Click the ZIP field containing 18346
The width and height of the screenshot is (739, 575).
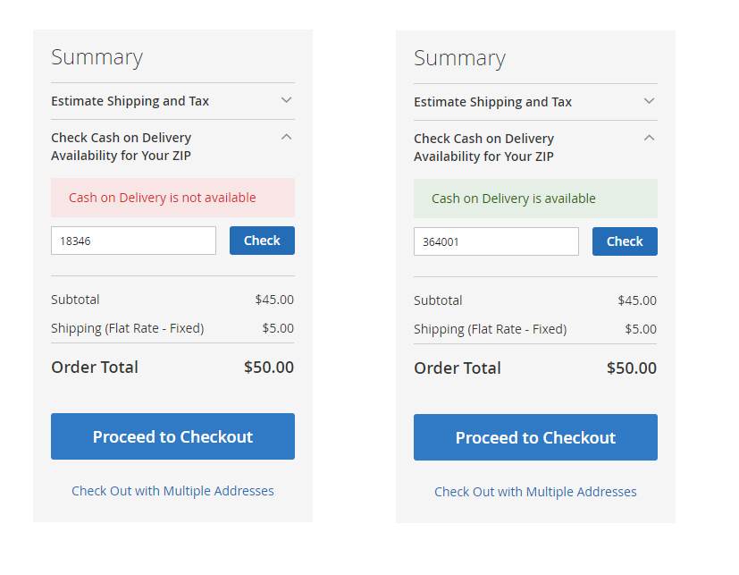click(x=133, y=241)
